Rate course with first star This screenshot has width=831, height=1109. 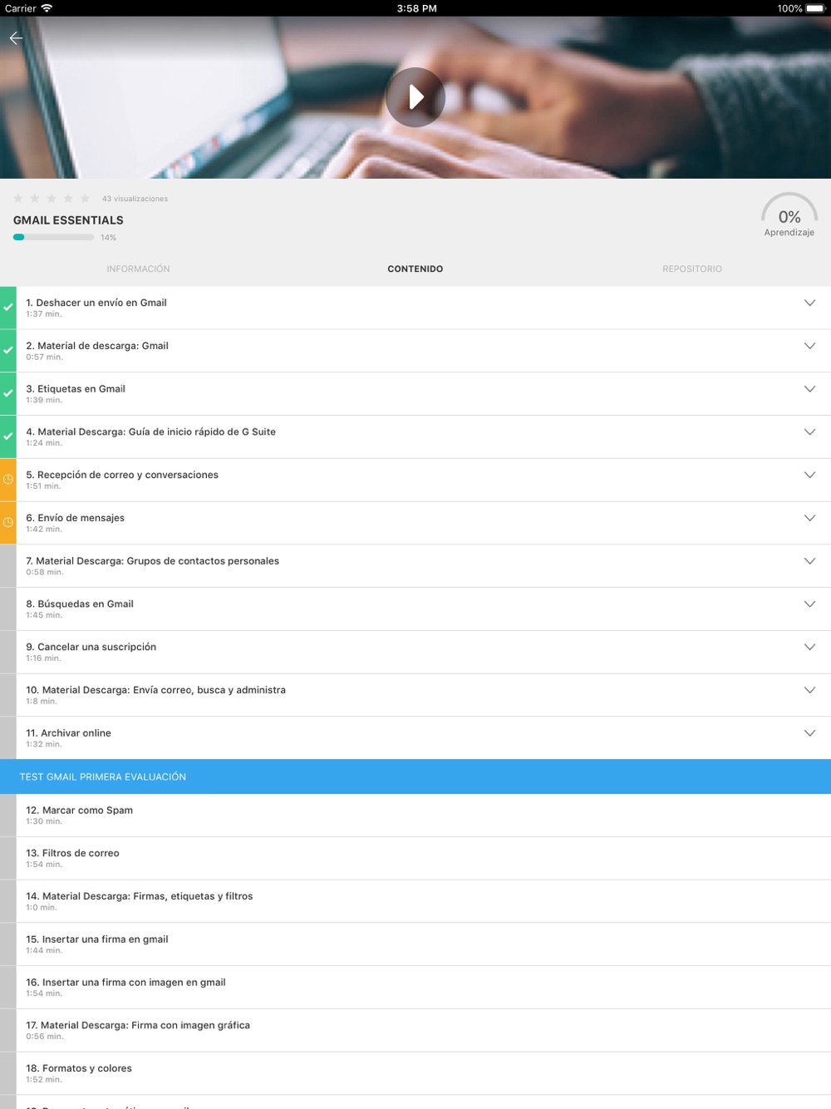(18, 198)
